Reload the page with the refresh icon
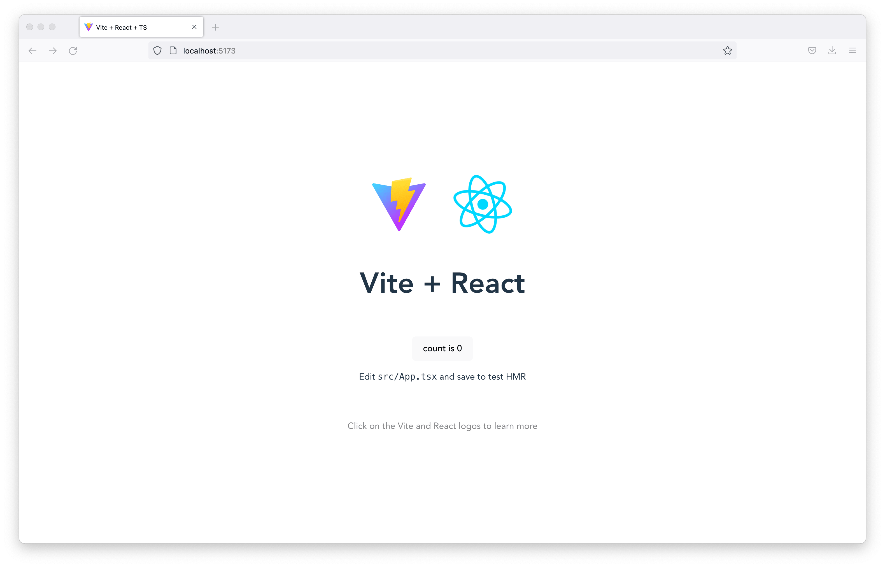885x567 pixels. coord(73,51)
